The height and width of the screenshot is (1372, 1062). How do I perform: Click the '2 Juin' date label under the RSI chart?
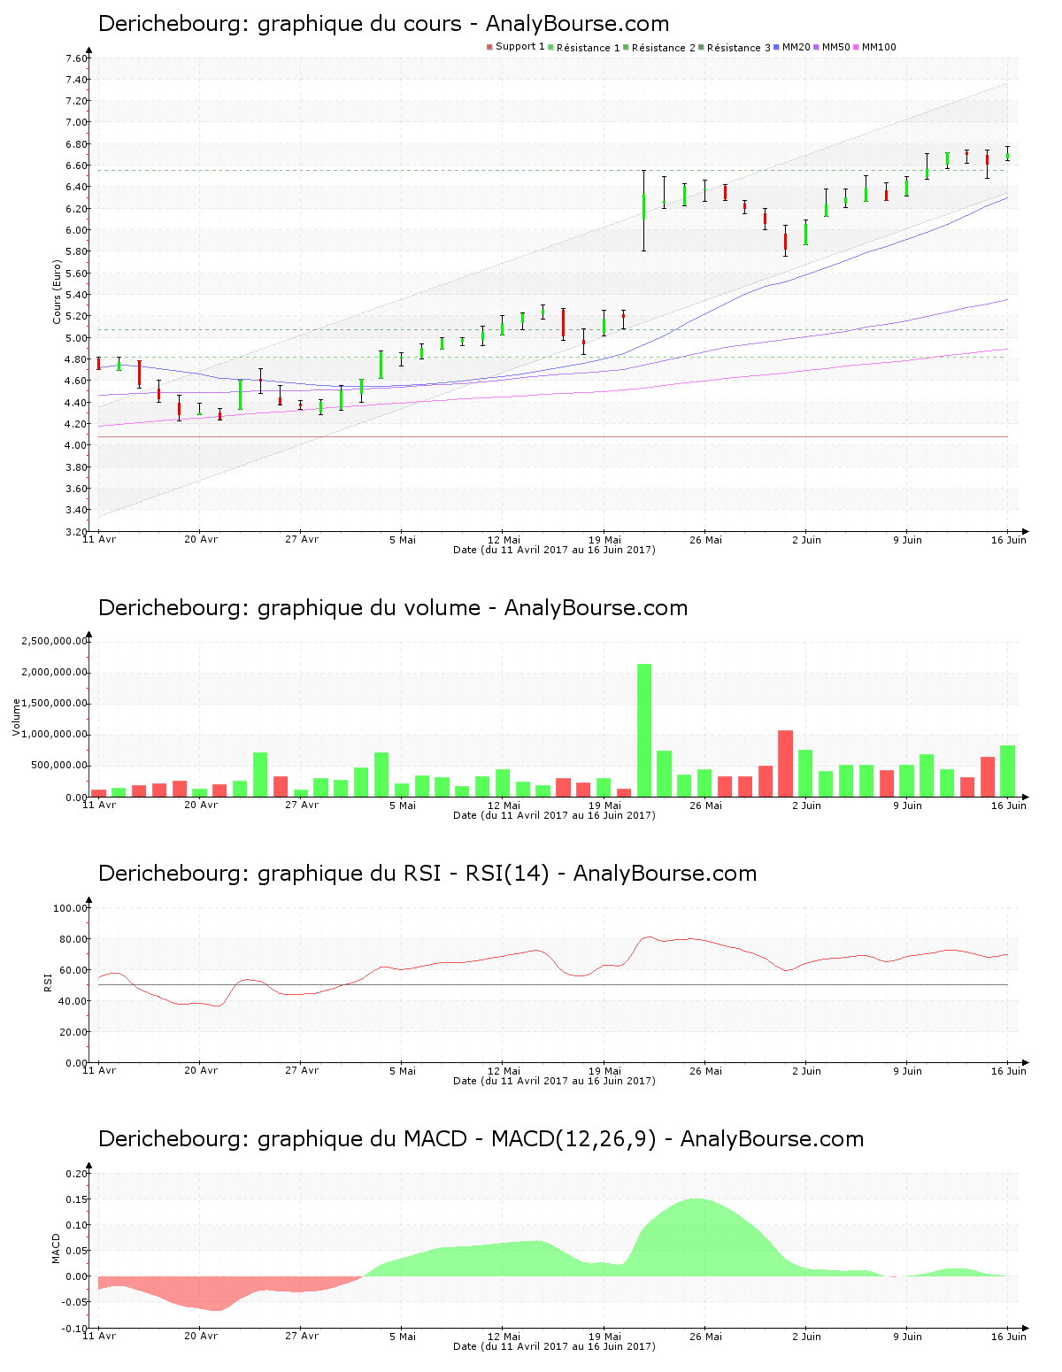[x=806, y=1071]
